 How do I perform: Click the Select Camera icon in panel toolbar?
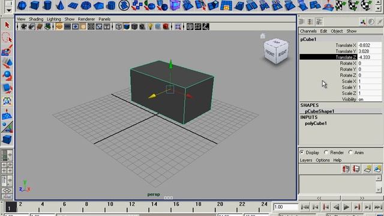(24, 26)
